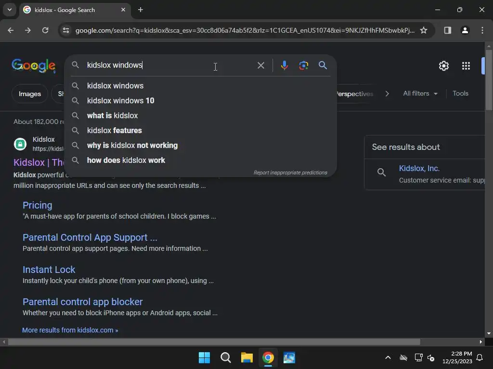The width and height of the screenshot is (493, 369).
Task: Click the blue search magnifier button
Action: coord(323,65)
